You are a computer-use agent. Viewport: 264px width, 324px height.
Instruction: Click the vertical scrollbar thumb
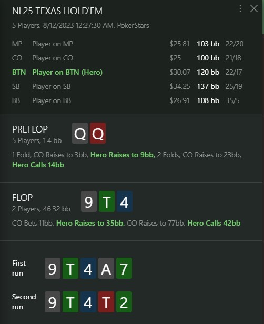(x=263, y=17)
